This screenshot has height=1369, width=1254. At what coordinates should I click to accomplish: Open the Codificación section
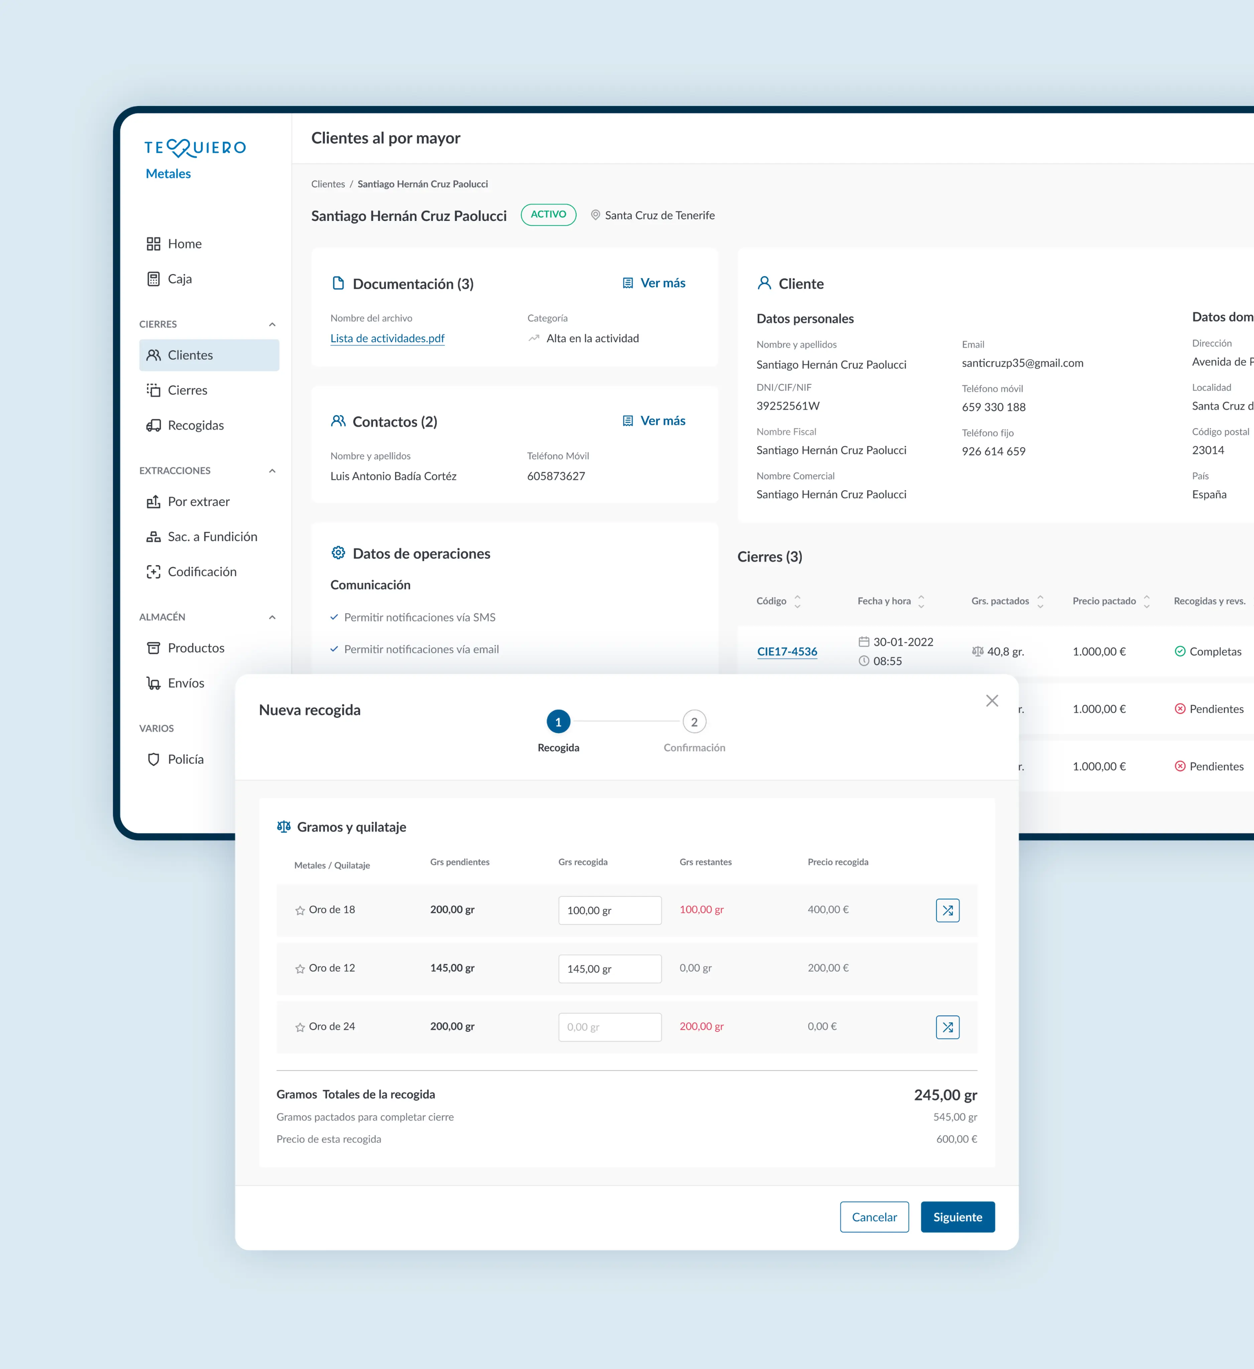[x=202, y=572]
